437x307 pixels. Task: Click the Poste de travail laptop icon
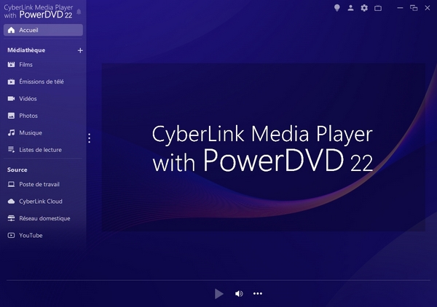pyautogui.click(x=11, y=184)
